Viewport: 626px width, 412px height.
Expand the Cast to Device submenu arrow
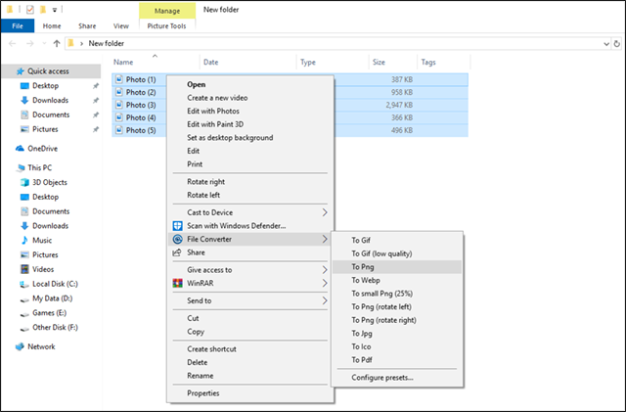[x=325, y=211]
